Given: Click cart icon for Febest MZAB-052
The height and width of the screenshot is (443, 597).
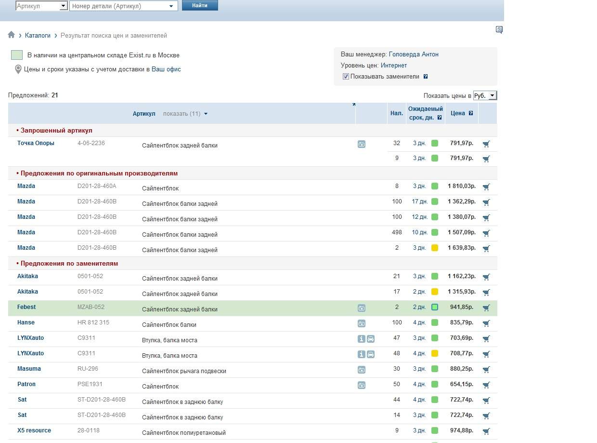Looking at the screenshot, I should click(x=486, y=308).
